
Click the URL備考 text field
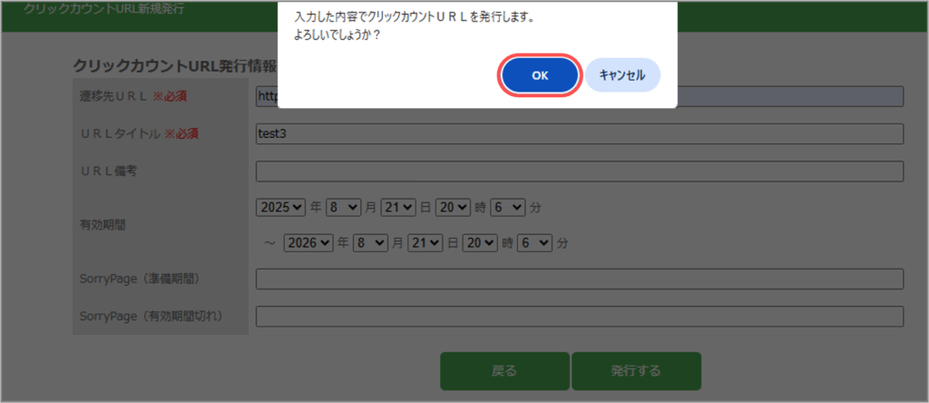pos(580,172)
